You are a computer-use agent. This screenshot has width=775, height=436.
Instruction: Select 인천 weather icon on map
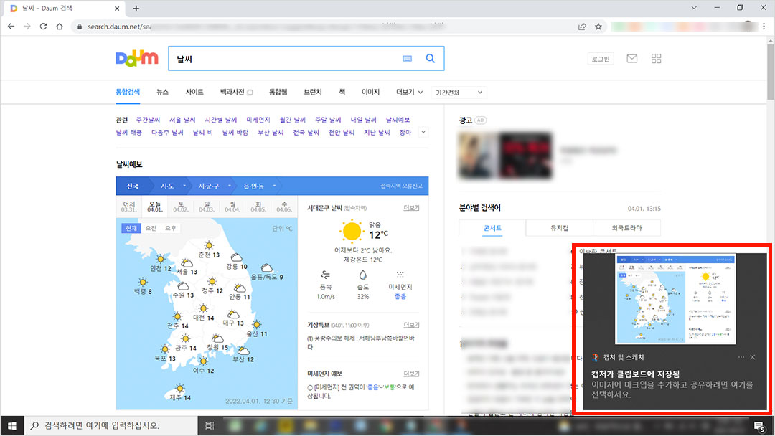point(160,259)
